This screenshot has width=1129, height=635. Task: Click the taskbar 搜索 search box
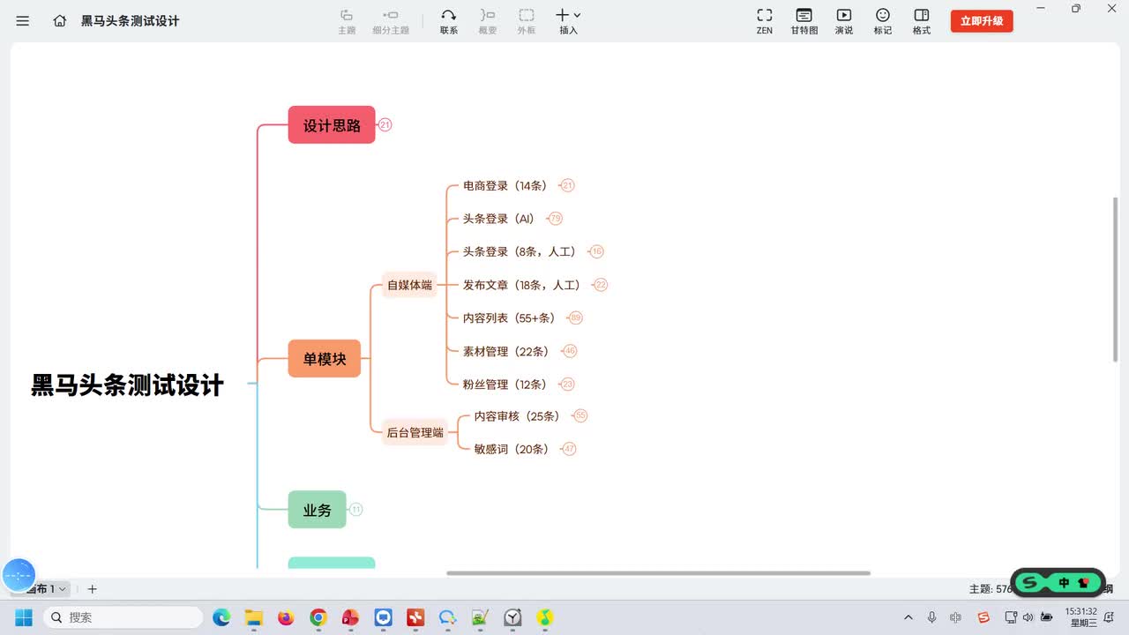click(124, 617)
